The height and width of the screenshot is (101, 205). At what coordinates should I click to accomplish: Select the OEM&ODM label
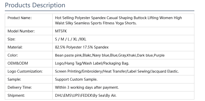click(18, 63)
